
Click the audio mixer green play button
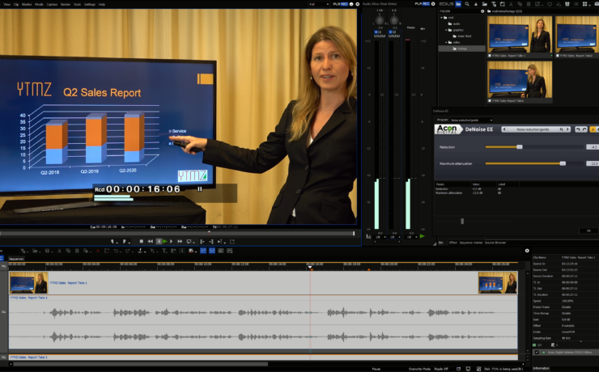422,236
